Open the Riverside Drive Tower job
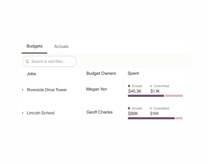208x164 pixels. click(x=47, y=90)
